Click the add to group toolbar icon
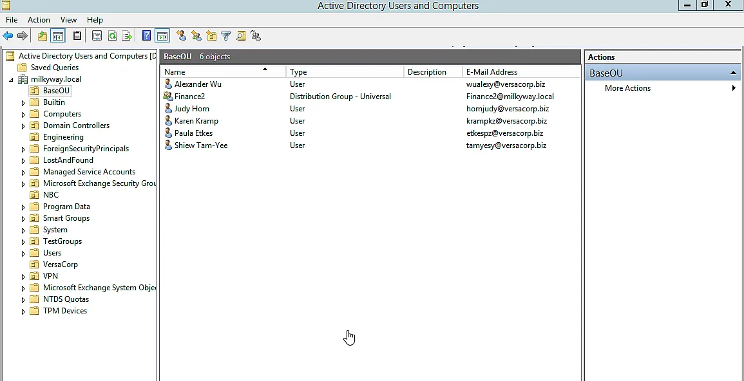The image size is (744, 381). click(x=256, y=36)
